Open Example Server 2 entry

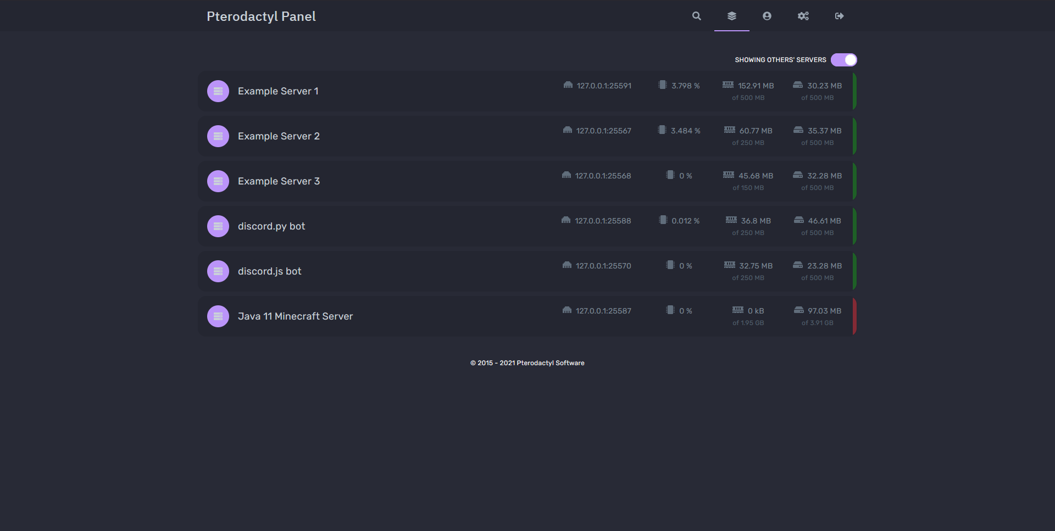(279, 136)
